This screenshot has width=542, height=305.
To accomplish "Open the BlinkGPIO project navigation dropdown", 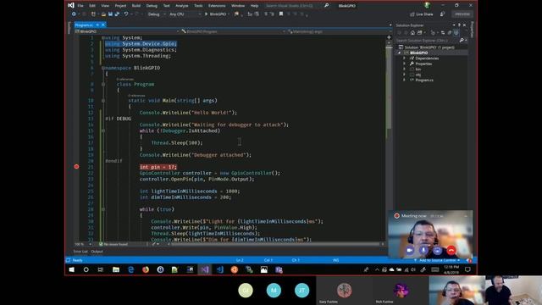I will (127, 31).
